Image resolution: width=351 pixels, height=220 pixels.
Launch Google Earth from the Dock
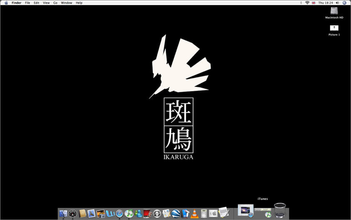tap(176, 214)
